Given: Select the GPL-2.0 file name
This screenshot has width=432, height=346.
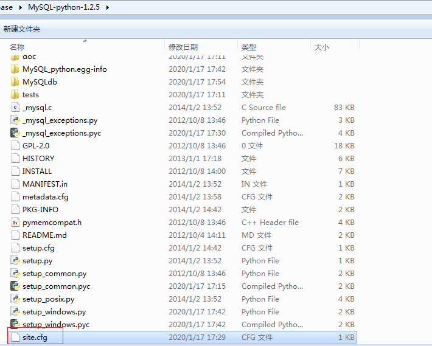Looking at the screenshot, I should pos(36,145).
